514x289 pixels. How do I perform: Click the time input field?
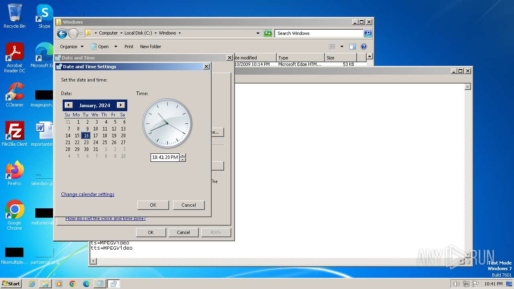tap(165, 157)
